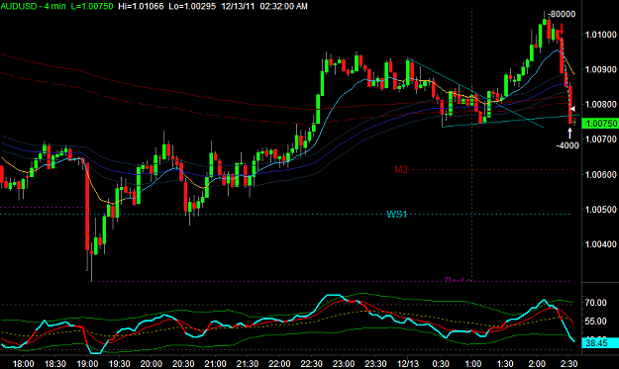Click the 23:00 time axis label

[343, 363]
